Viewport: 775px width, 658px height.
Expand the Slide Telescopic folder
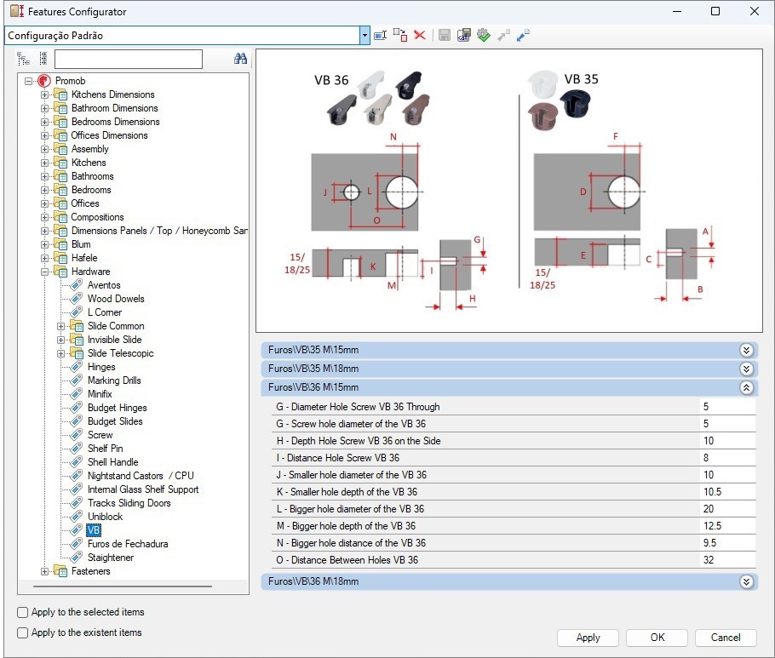click(x=60, y=354)
